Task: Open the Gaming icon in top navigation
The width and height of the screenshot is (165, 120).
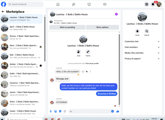Action: coord(105,4)
